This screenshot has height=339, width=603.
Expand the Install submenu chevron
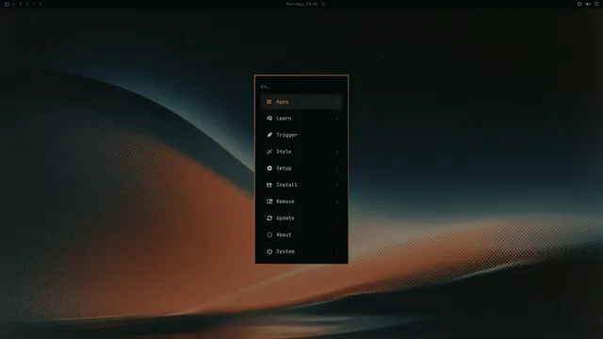337,185
